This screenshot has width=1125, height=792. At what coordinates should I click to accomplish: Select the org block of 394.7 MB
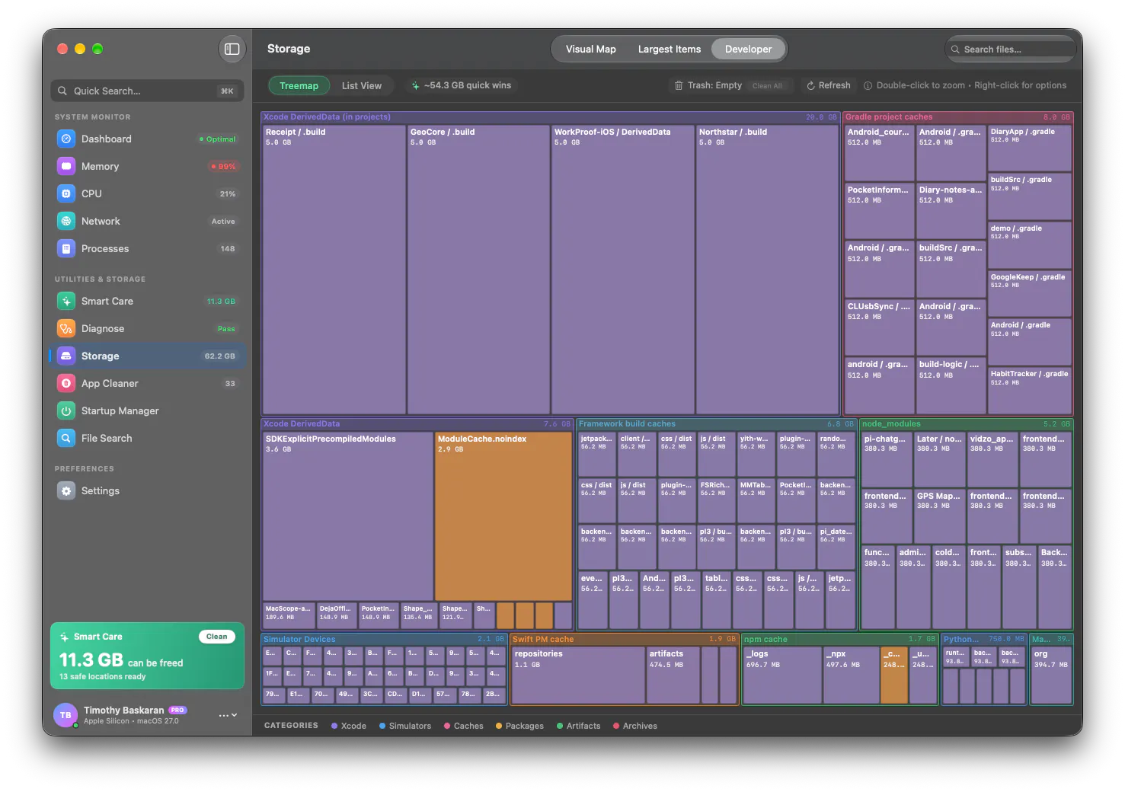[x=1051, y=675]
